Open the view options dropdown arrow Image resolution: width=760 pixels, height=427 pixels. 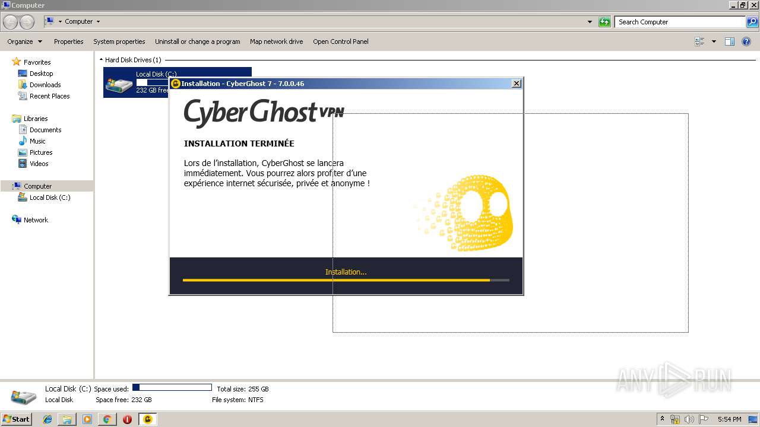(714, 42)
